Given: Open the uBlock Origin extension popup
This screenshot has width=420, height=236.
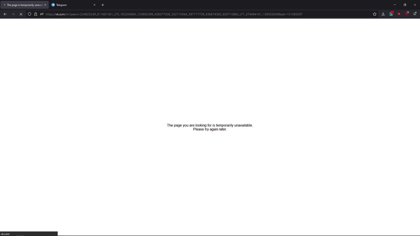Looking at the screenshot, I should tap(399, 14).
